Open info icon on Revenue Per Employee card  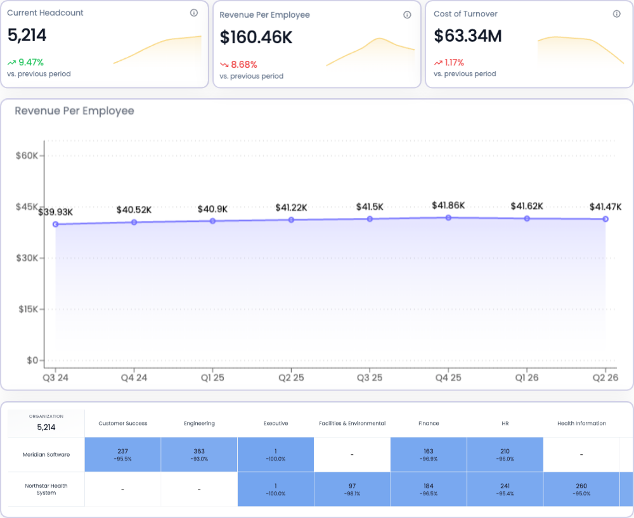click(407, 15)
